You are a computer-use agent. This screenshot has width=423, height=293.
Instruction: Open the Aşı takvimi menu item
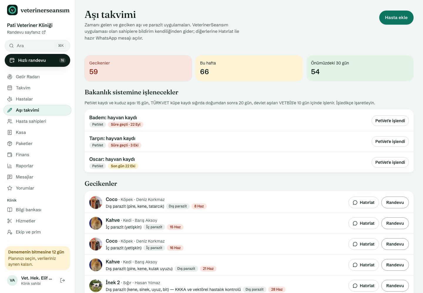(x=37, y=110)
